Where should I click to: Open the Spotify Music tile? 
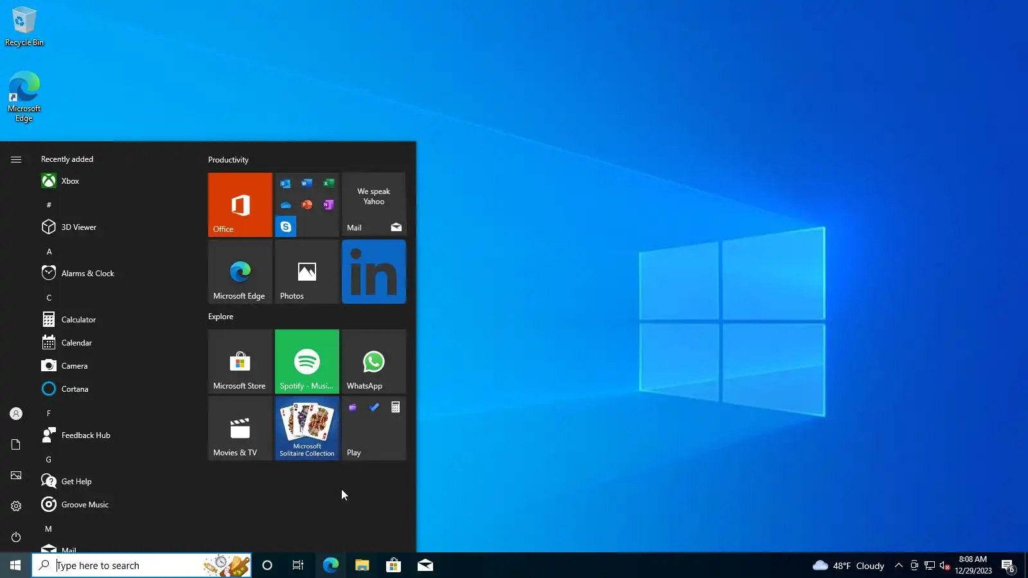[307, 362]
